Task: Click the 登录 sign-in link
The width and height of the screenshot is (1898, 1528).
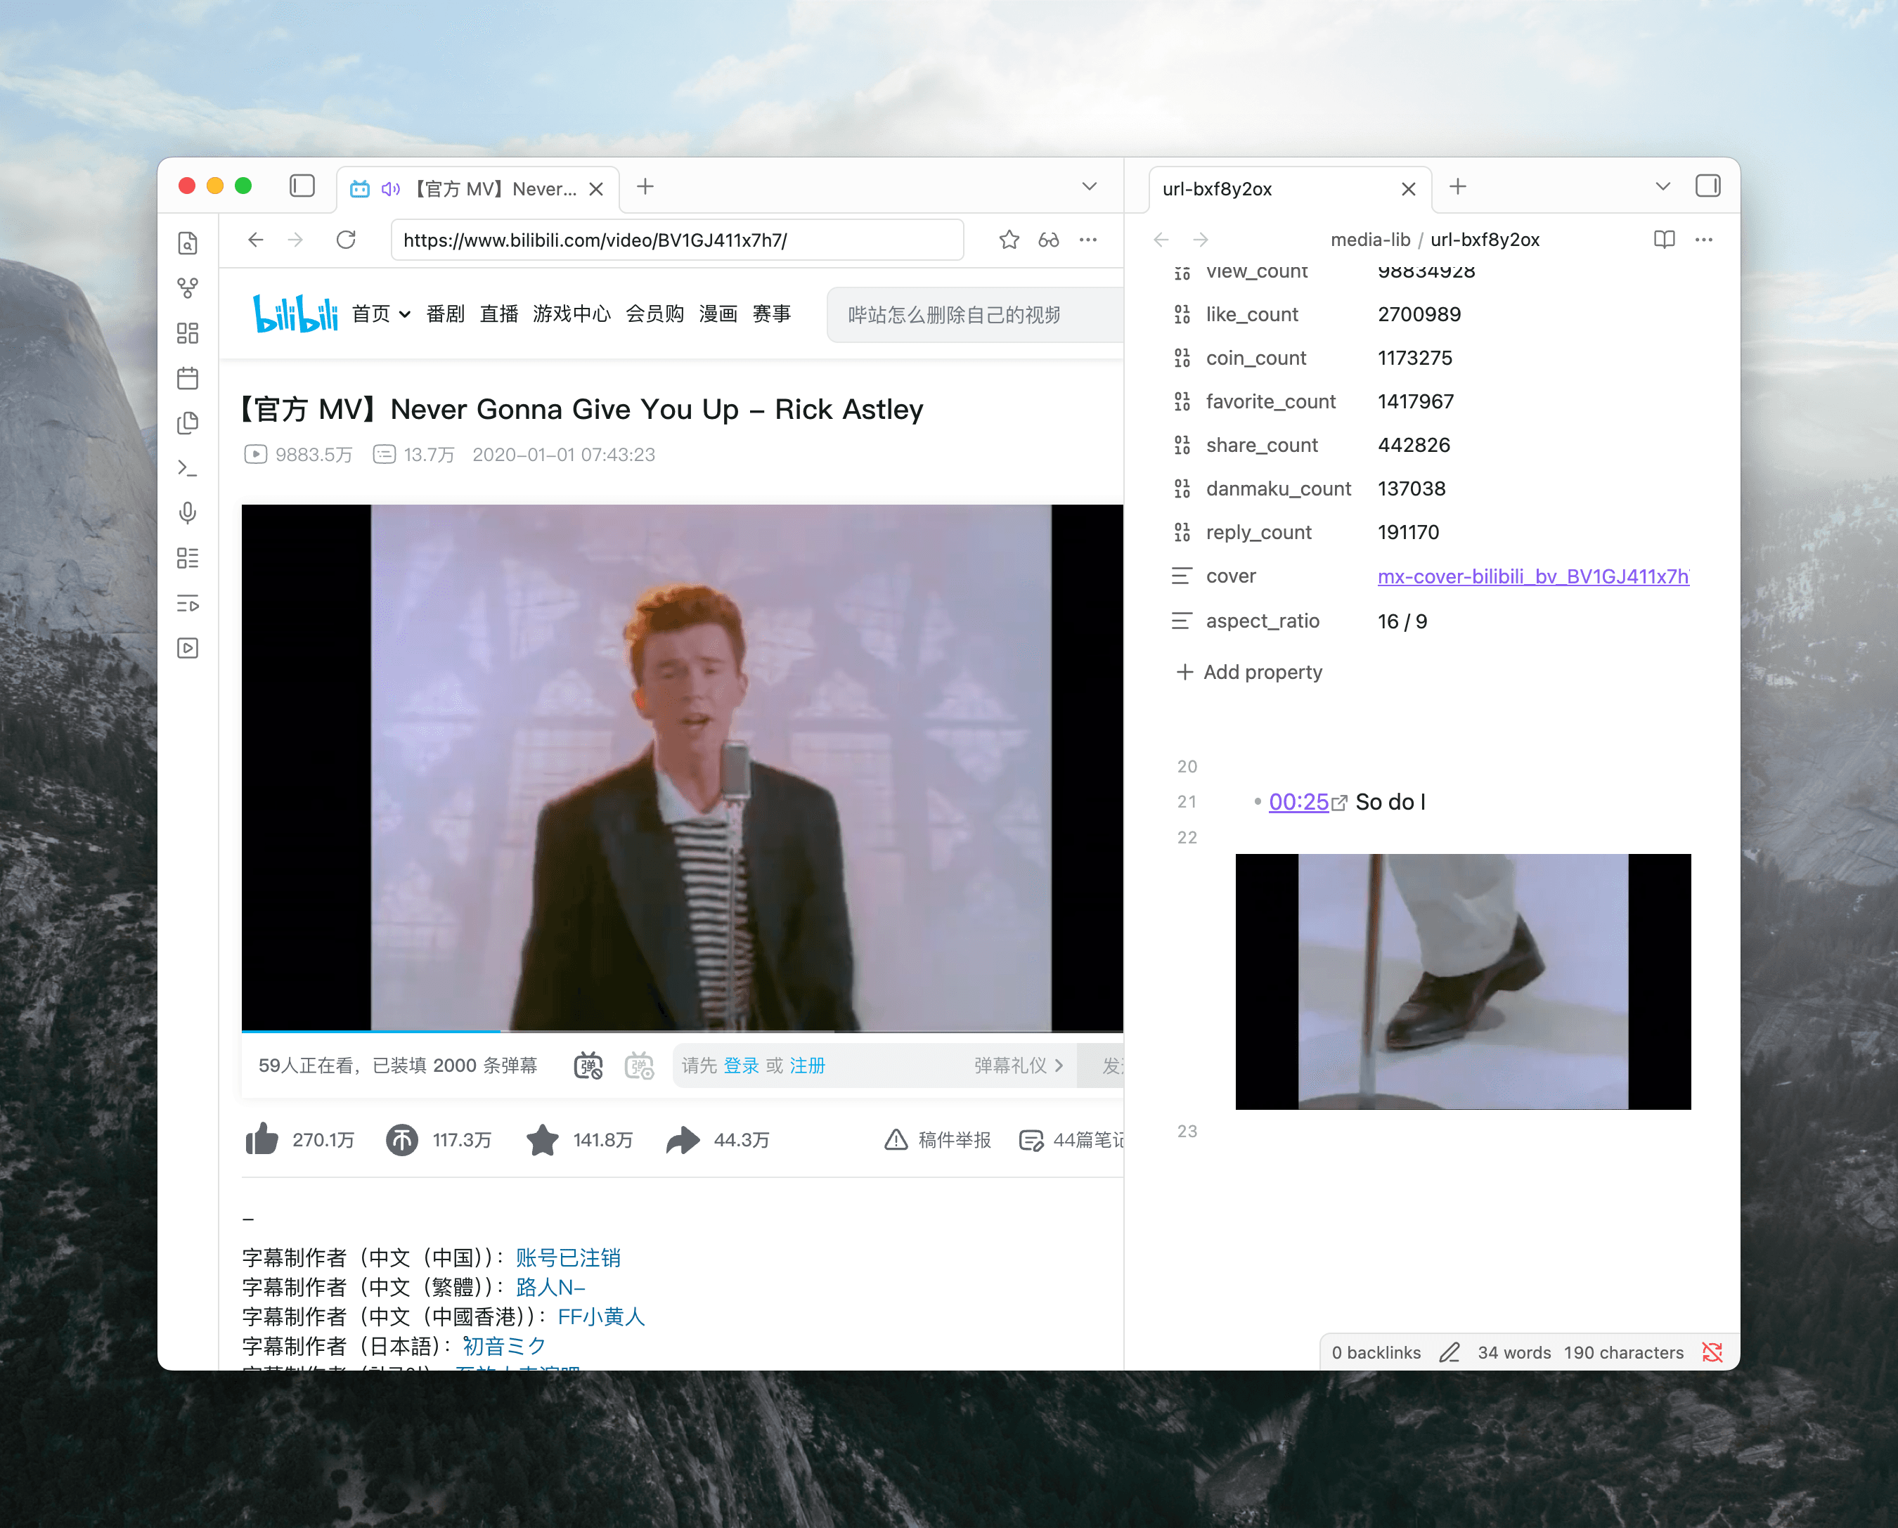Action: point(741,1065)
